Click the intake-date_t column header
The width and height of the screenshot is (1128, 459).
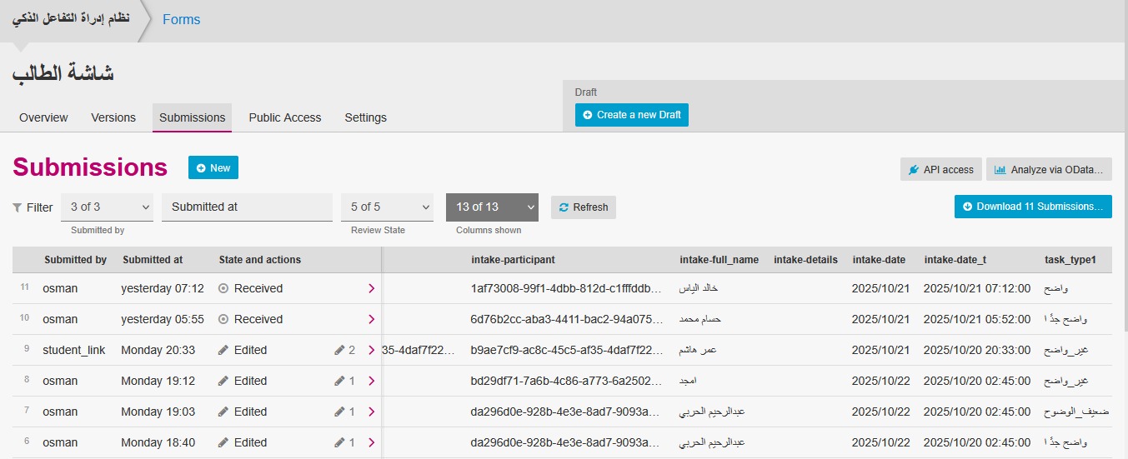[x=955, y=260]
